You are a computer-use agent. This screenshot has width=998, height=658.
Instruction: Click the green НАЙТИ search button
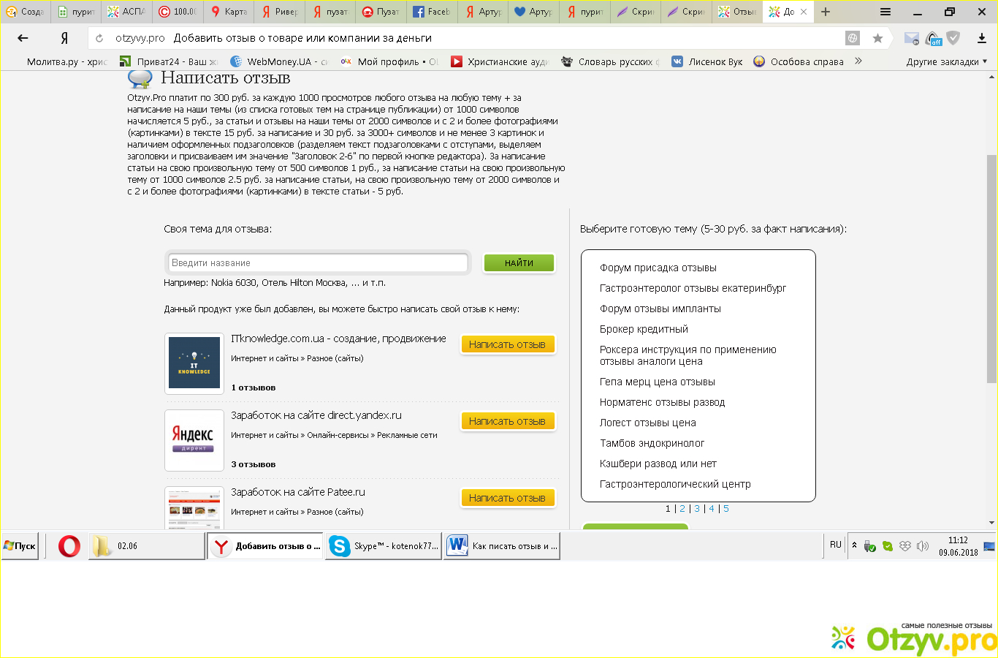[x=519, y=262]
